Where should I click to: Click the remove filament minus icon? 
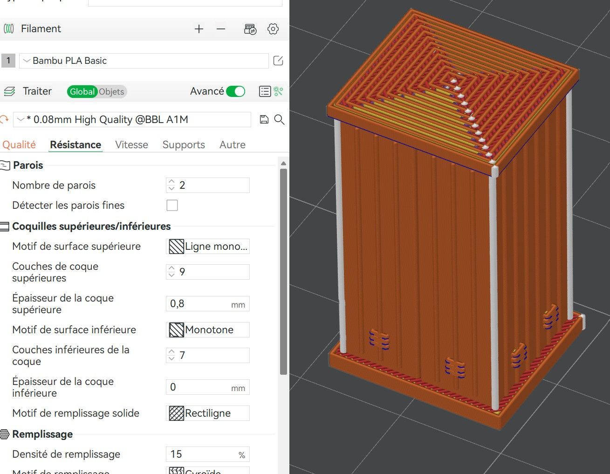click(x=221, y=29)
